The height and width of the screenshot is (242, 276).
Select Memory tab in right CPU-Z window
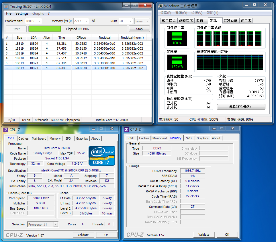point(176,138)
